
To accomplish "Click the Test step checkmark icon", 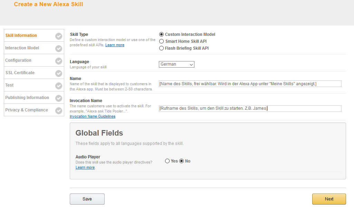I will tap(59, 86).
